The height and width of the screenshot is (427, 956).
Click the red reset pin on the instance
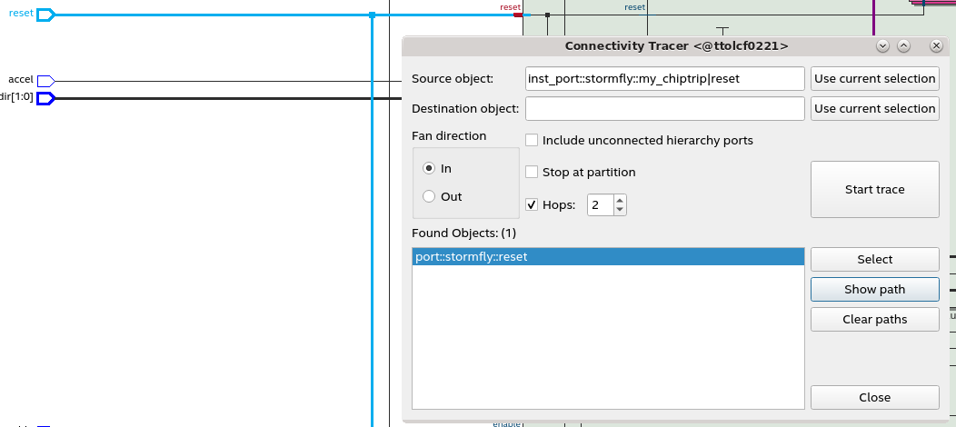pos(518,15)
